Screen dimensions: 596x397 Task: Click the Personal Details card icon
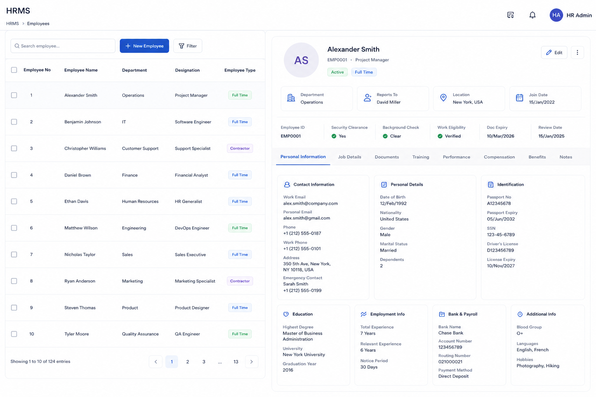[x=384, y=185]
